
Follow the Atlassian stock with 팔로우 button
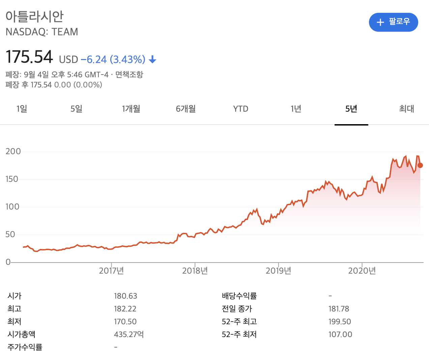point(394,22)
